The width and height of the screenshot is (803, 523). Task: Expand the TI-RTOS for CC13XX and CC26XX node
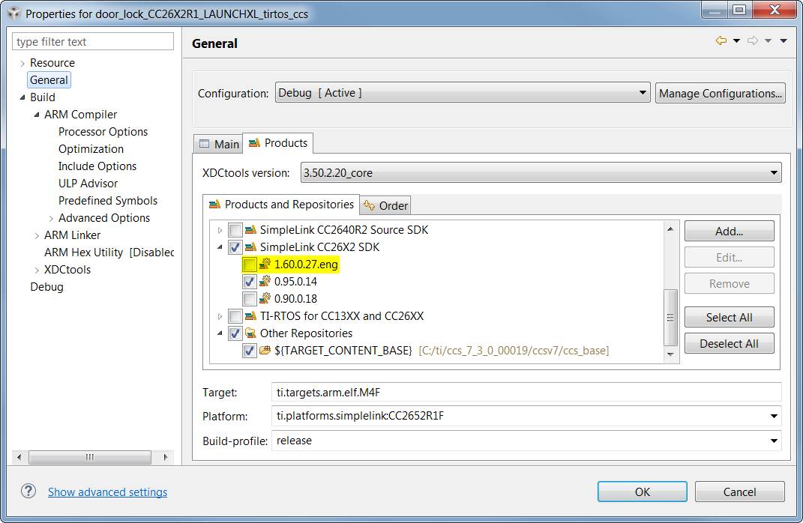(x=220, y=316)
